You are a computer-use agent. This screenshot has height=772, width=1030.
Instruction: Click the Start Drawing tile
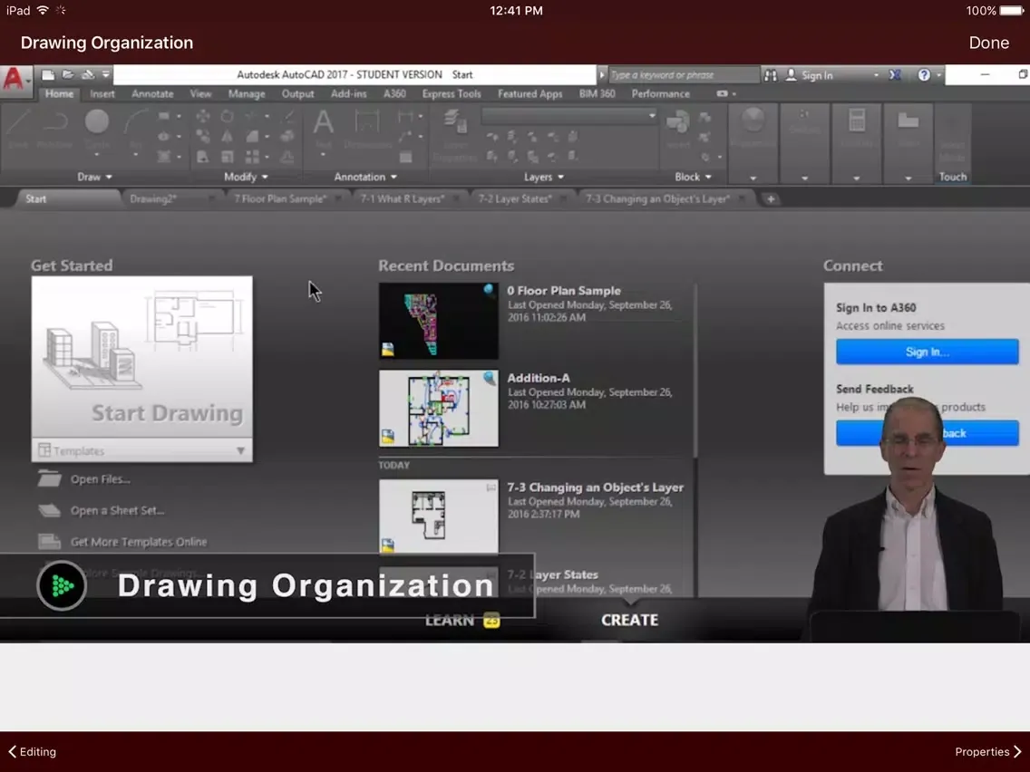[x=141, y=357]
